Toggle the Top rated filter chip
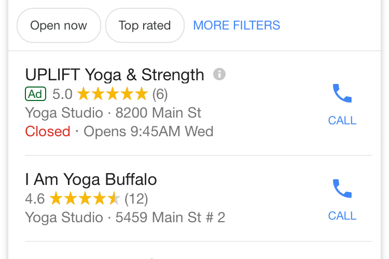389x259 pixels. pyautogui.click(x=145, y=25)
